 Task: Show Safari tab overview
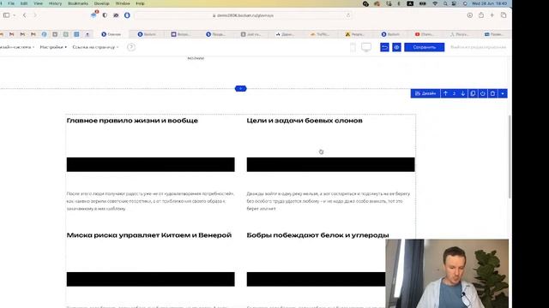pyautogui.click(x=504, y=15)
